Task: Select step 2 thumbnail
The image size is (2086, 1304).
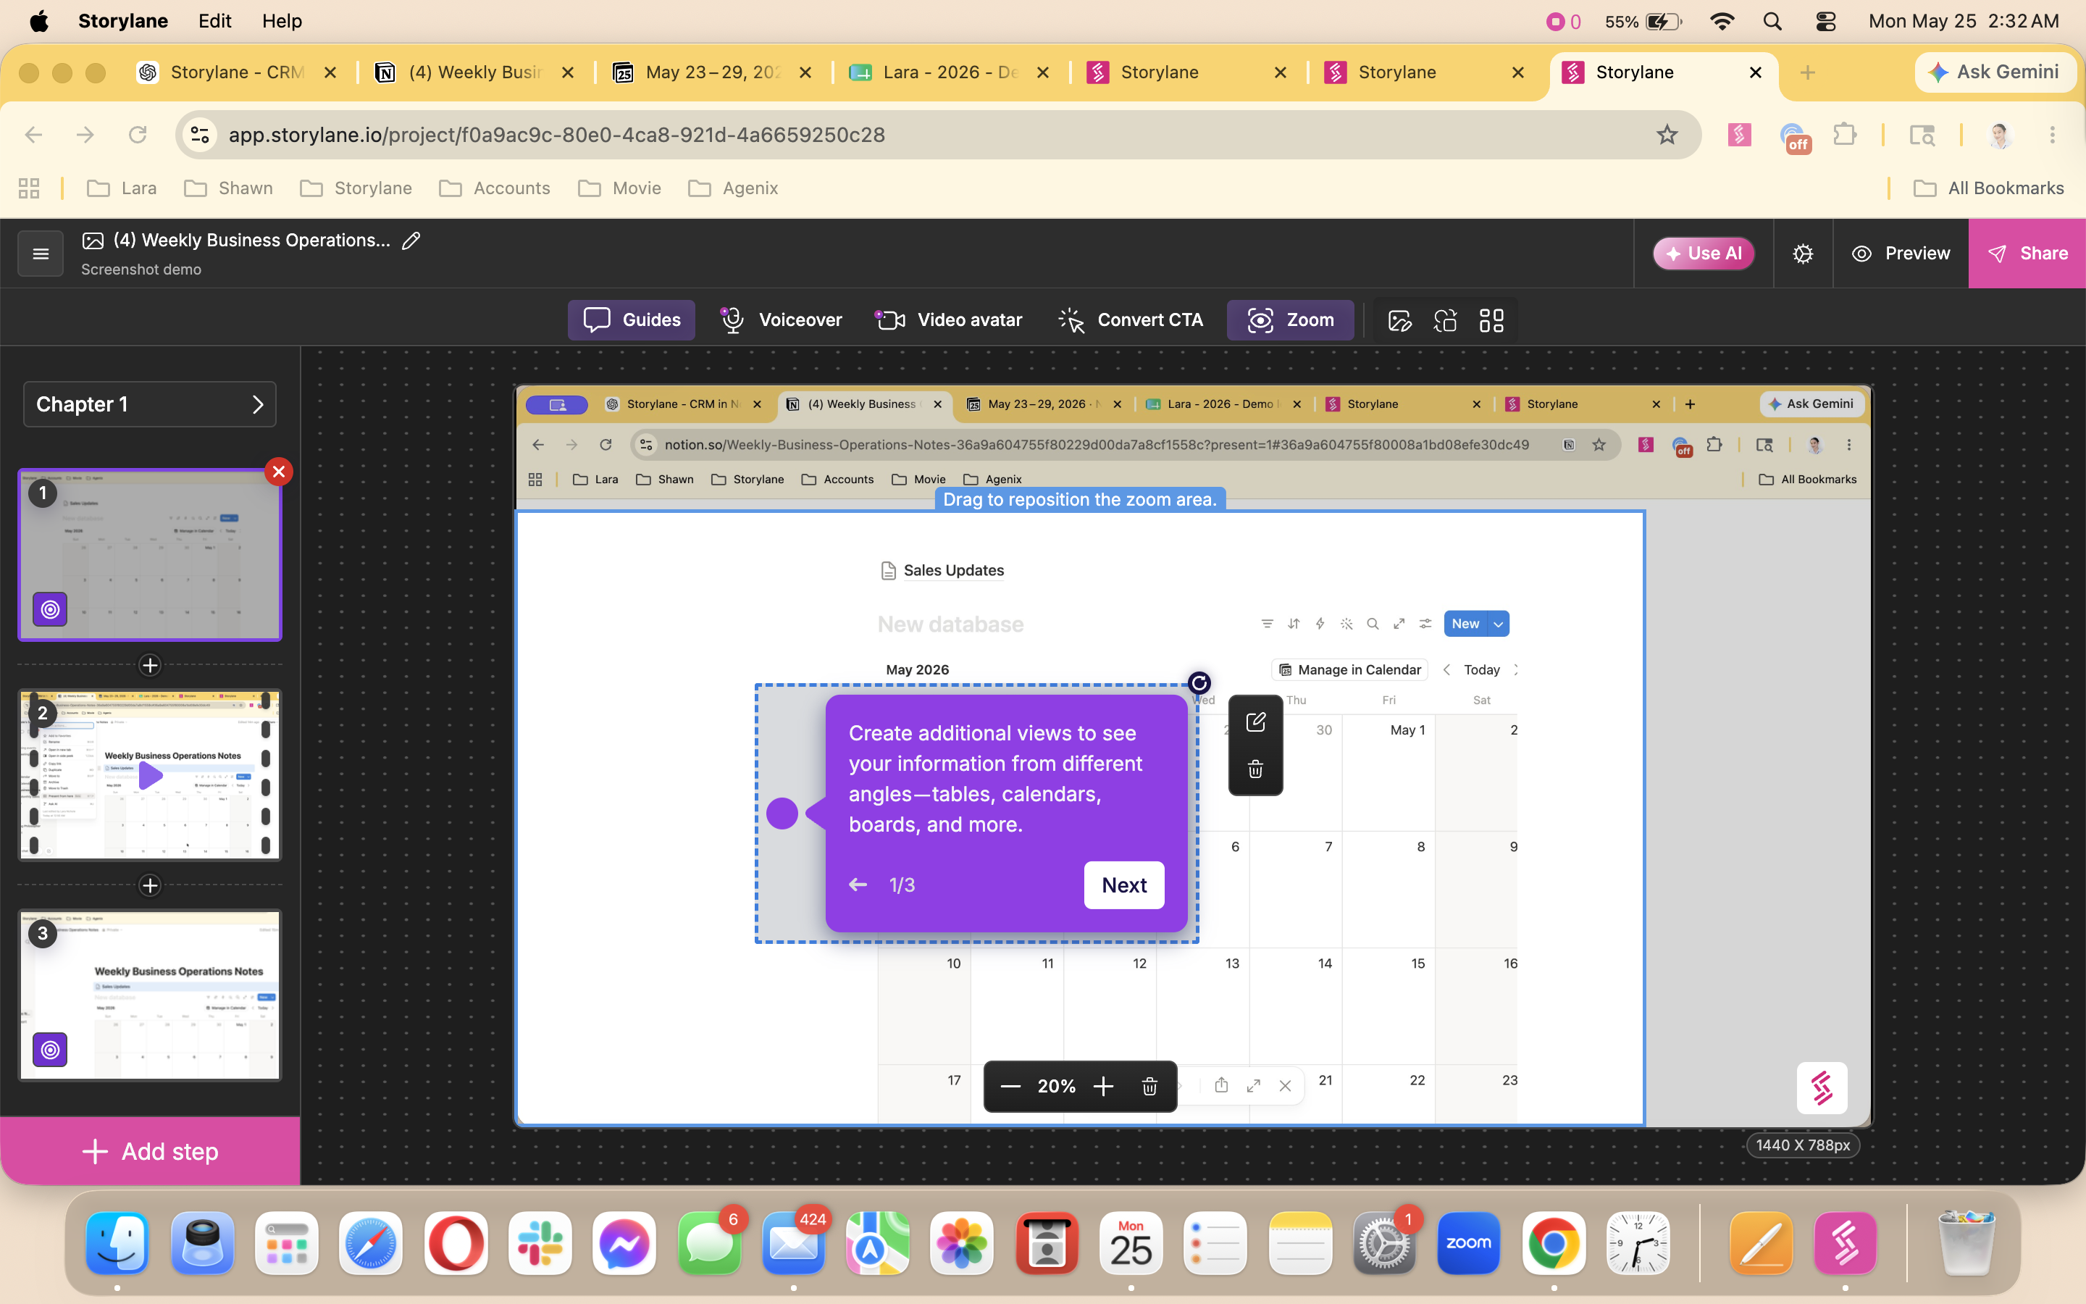Action: (150, 774)
